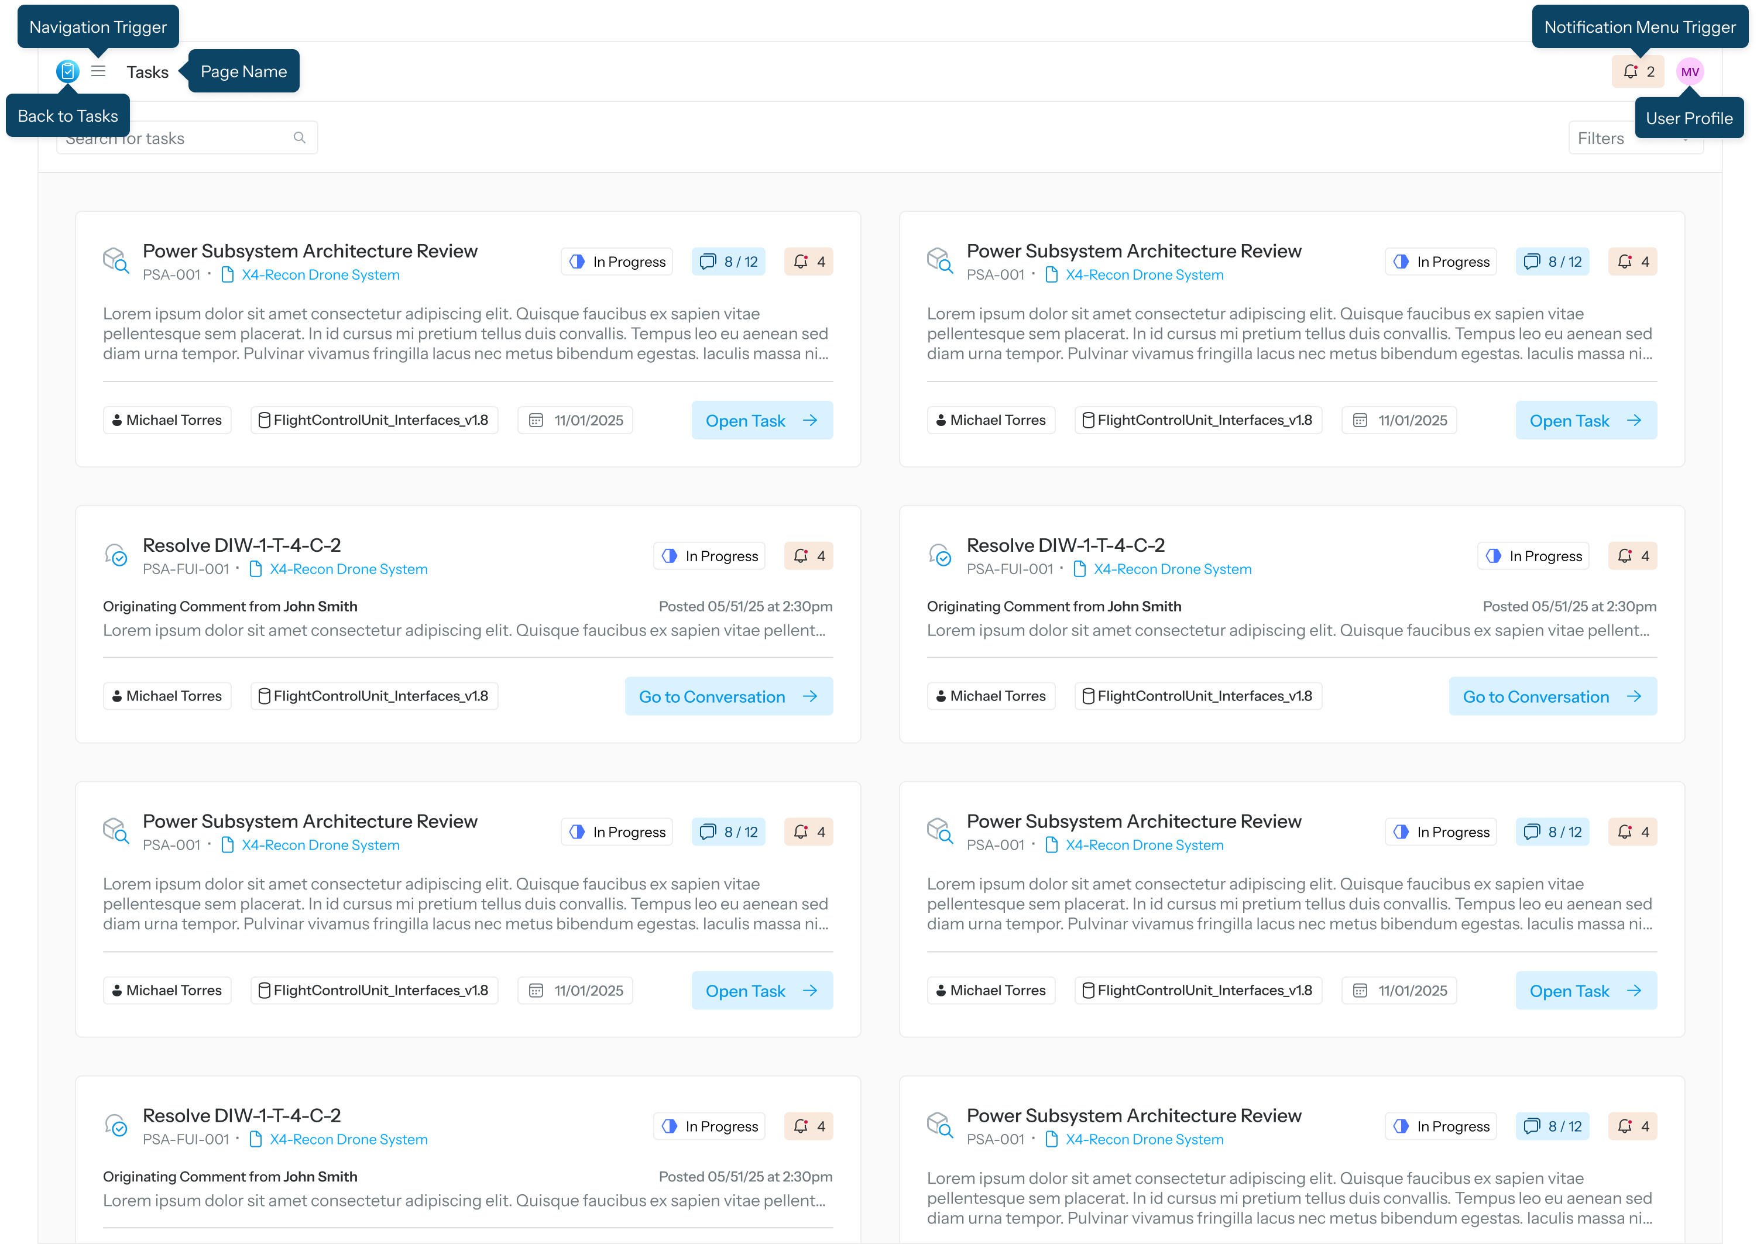Click the calendar icon in the 11/01/2025 chip
Screen dimensions: 1757x1244
coord(536,420)
